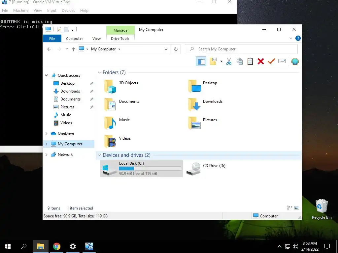Click the Copy pages icon
This screenshot has width=338, height=253.
(x=240, y=61)
